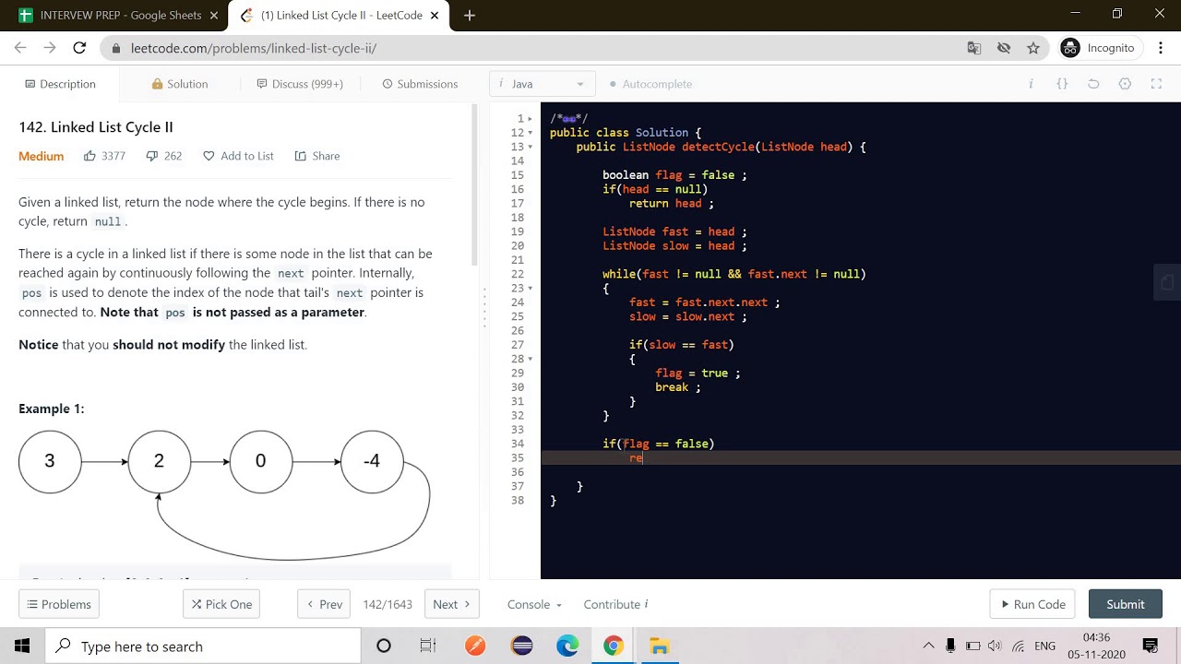The width and height of the screenshot is (1181, 664).
Task: Click the Submit button
Action: pyautogui.click(x=1126, y=604)
